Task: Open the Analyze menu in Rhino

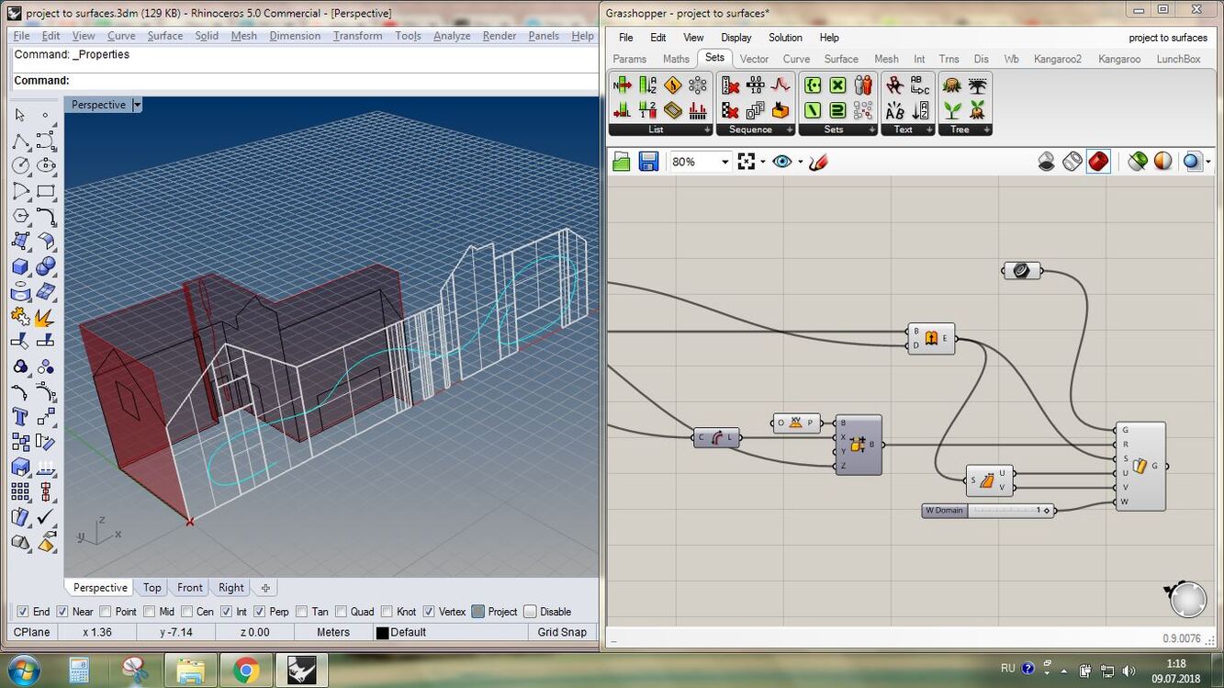Action: (x=451, y=36)
